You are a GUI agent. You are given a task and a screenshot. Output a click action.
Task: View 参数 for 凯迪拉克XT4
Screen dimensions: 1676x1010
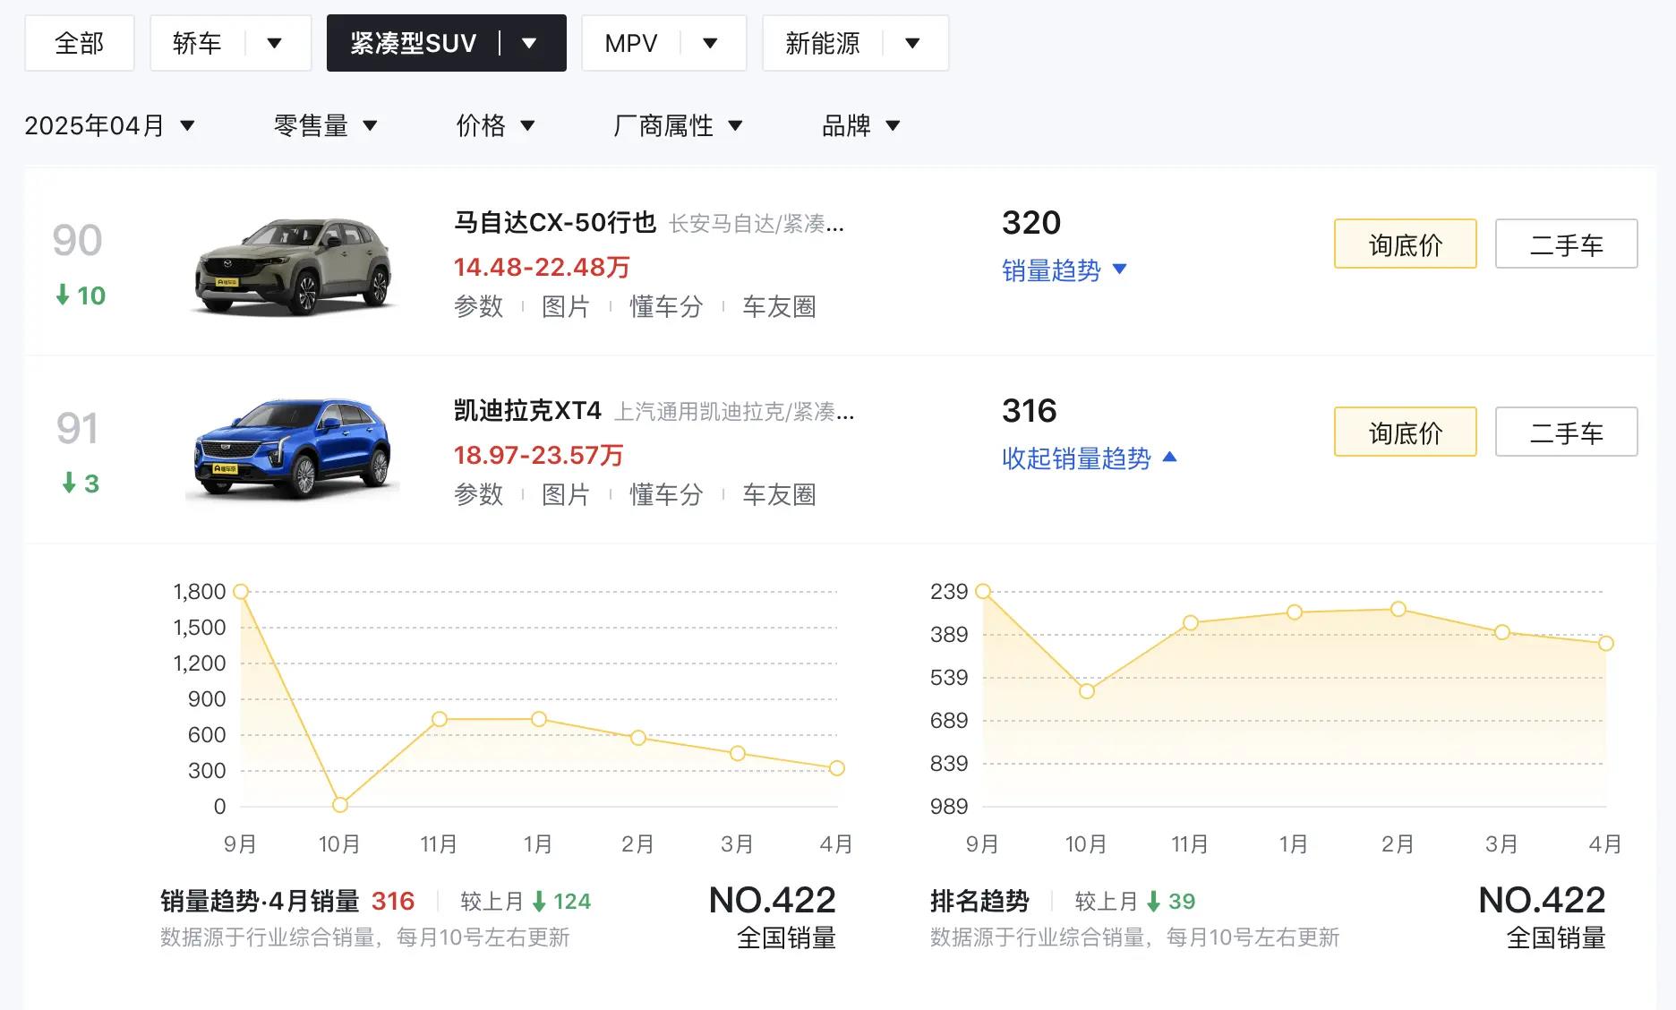[479, 494]
